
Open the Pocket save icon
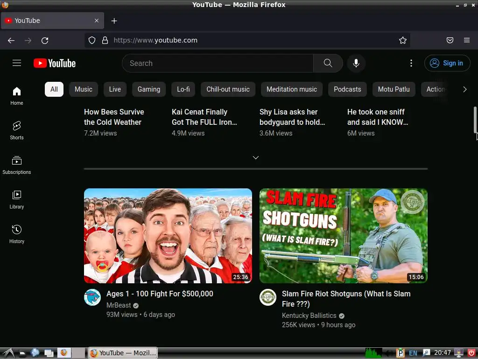click(x=450, y=40)
